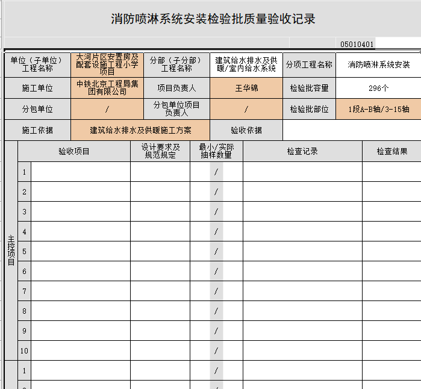Viewport: 421px width, 389px height.
Task: Click row number 1 below the 主控项目 section
Action: point(25,370)
